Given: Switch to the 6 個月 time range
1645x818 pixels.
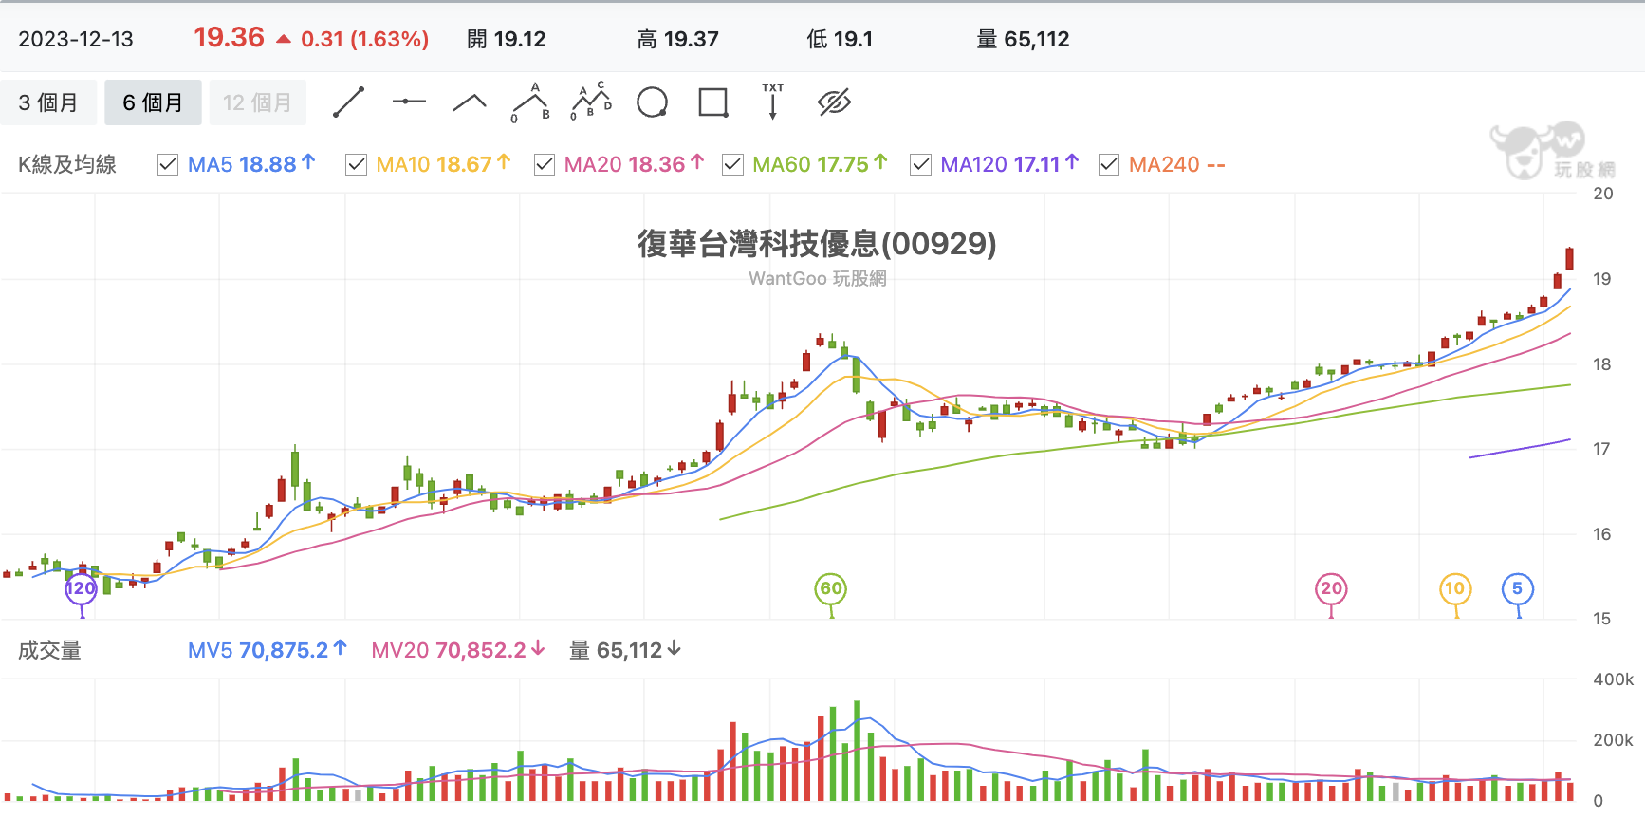Looking at the screenshot, I should (153, 102).
